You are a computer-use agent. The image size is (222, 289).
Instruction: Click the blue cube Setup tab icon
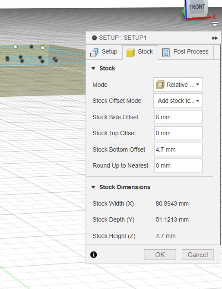(x=94, y=52)
